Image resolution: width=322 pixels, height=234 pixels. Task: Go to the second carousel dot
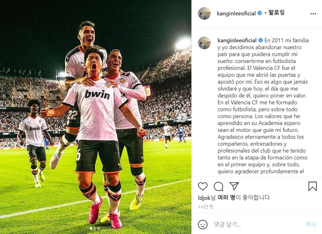(x=95, y=228)
